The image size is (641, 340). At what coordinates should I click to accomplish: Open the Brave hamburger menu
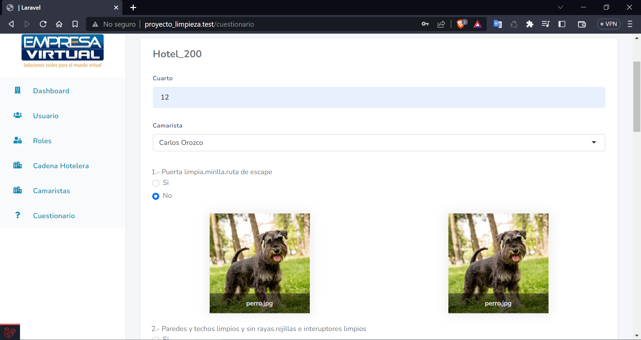pyautogui.click(x=631, y=24)
